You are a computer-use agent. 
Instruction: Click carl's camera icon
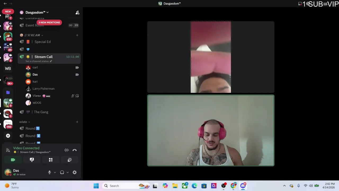[77, 68]
